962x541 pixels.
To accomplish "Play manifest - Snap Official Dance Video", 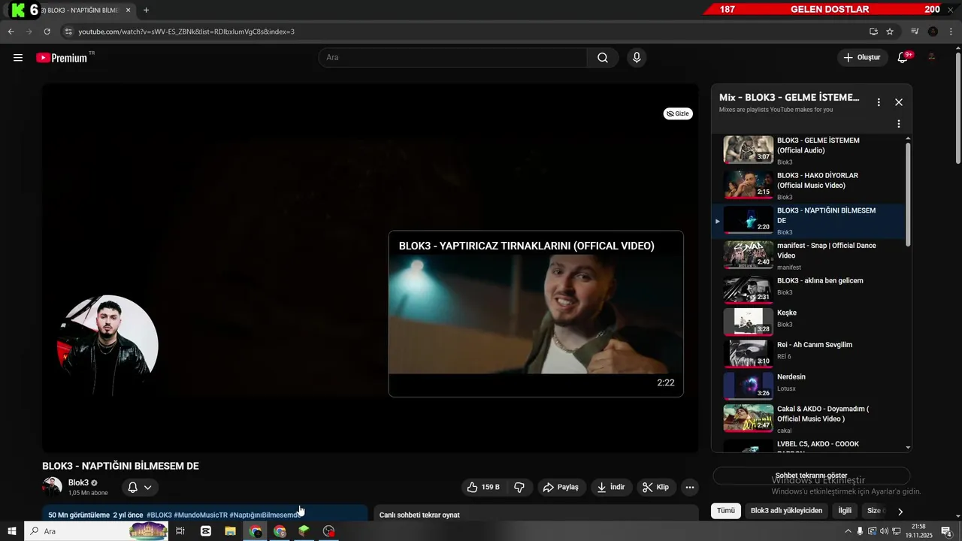I will click(809, 255).
